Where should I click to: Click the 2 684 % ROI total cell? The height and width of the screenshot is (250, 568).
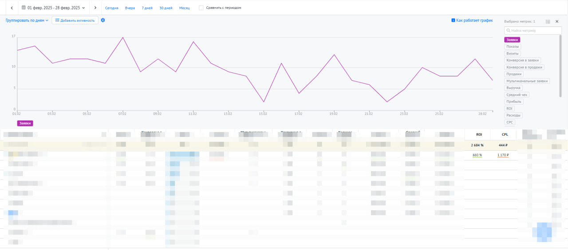477,145
